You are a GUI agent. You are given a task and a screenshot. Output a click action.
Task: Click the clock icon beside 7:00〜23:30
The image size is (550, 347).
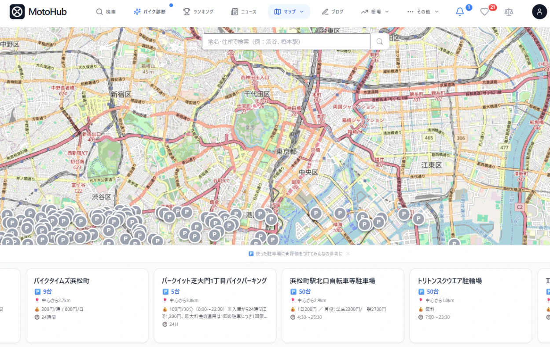(x=421, y=317)
